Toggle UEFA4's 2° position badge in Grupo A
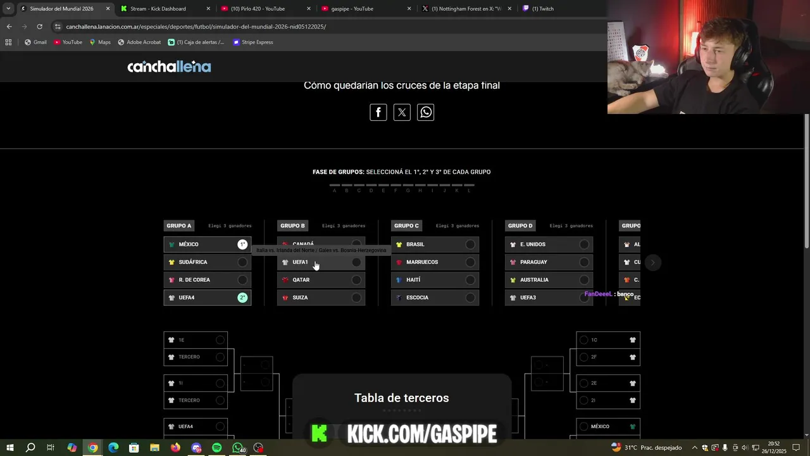This screenshot has height=456, width=810. 242,298
